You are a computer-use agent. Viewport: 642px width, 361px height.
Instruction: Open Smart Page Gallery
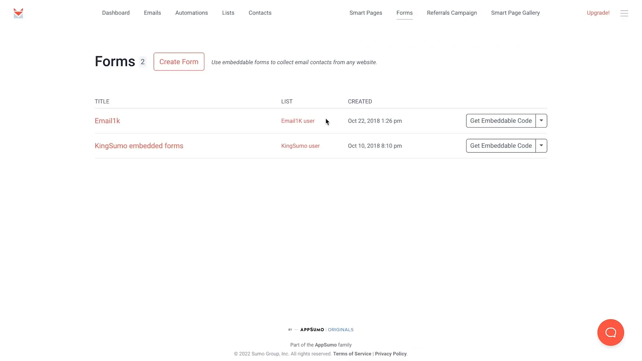point(515,13)
